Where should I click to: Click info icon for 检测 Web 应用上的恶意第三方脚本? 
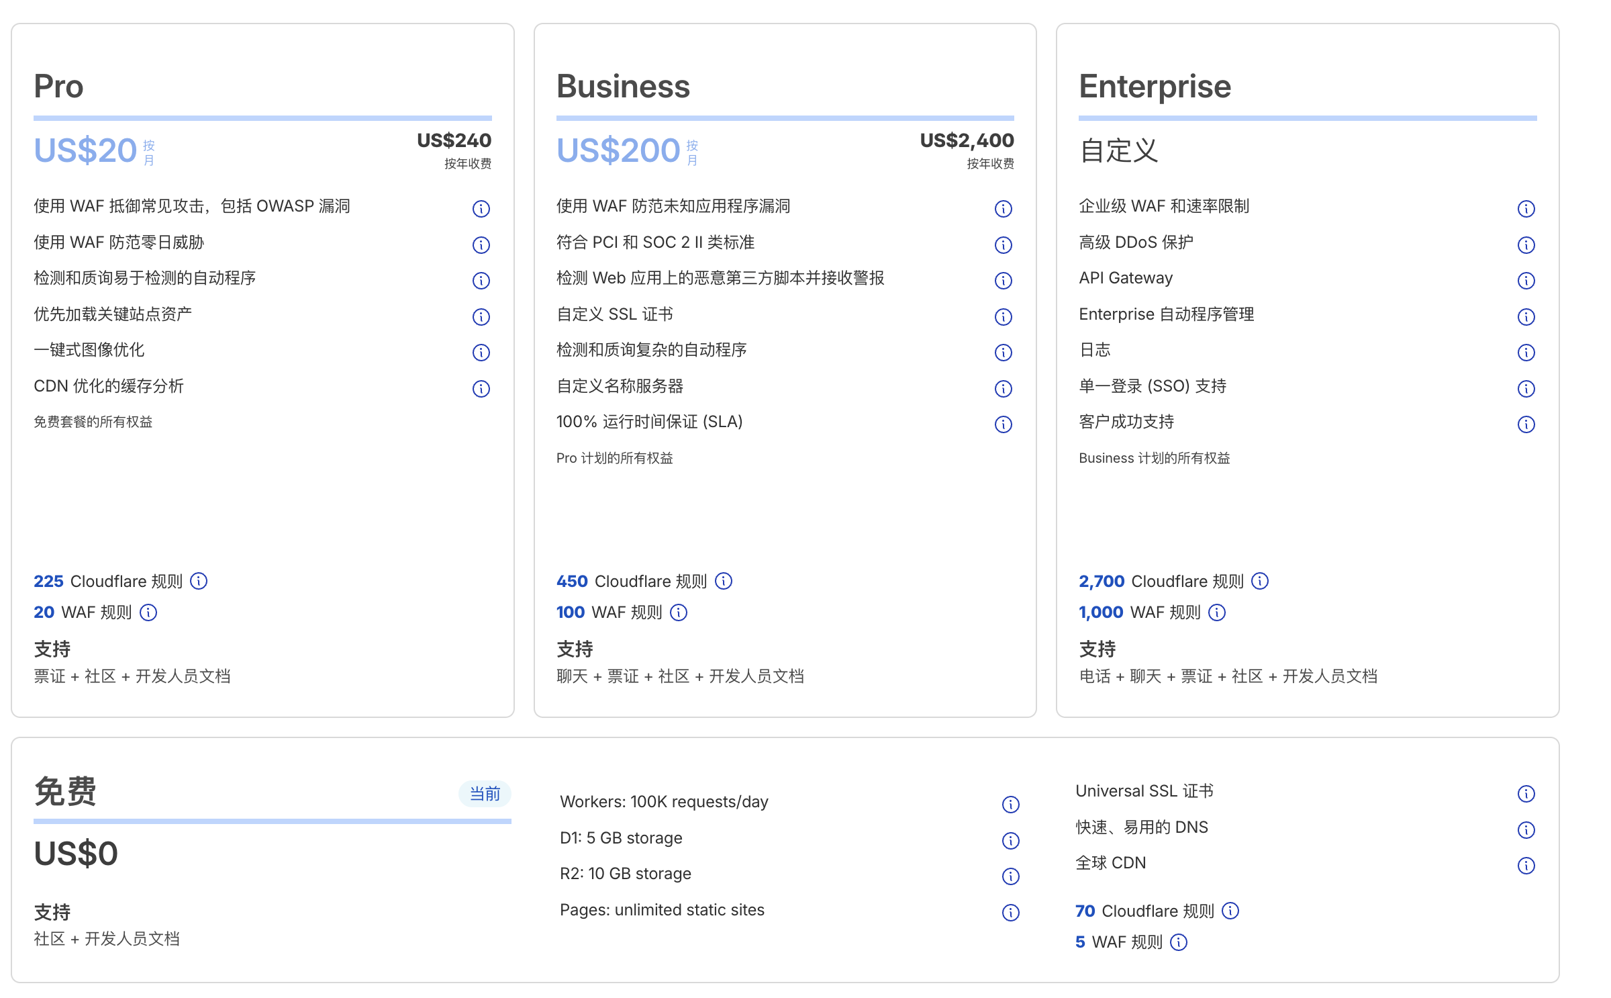click(1004, 281)
